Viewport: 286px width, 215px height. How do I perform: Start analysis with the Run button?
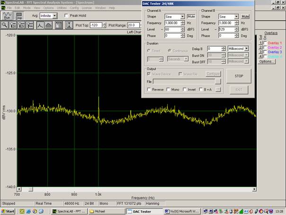tap(7, 16)
